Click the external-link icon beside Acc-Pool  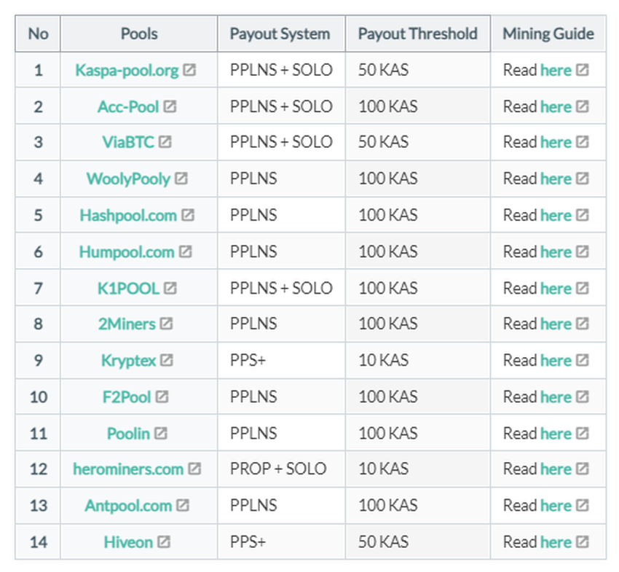coord(170,106)
